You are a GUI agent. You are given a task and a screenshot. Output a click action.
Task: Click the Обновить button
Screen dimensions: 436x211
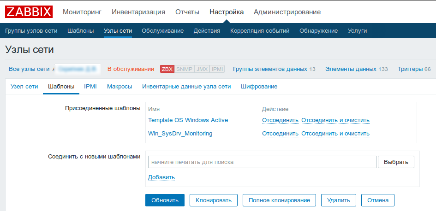pyautogui.click(x=165, y=200)
